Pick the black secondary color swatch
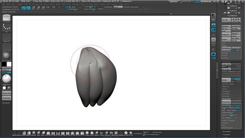Viewport: 245px width, 138px height. pyautogui.click(x=4, y=64)
